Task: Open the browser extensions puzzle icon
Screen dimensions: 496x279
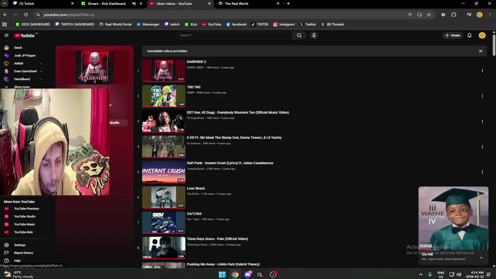Action: (x=454, y=14)
